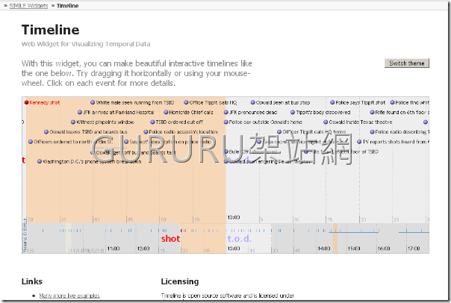
Task: Open the JFK pronounced dead event
Action: 250,113
